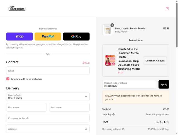The height and width of the screenshot is (135, 178).
Task: Click the quantity badge on product image
Action: [x=112, y=25]
